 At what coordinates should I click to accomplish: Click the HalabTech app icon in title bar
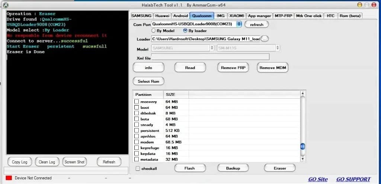[x=5, y=5]
